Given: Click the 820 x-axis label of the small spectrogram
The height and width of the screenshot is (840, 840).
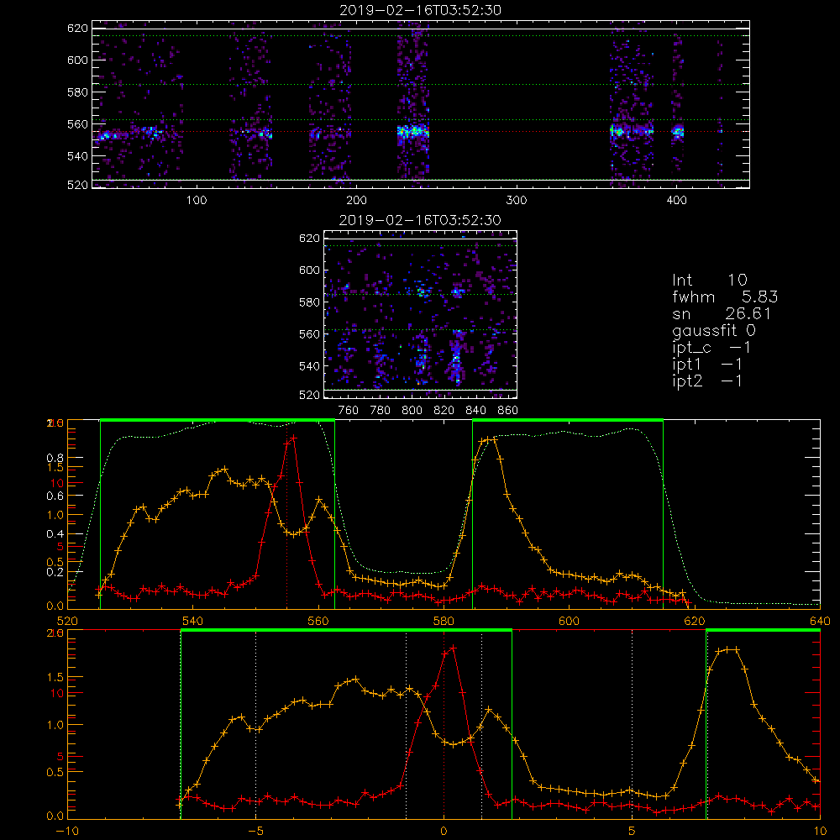Looking at the screenshot, I should [x=444, y=411].
